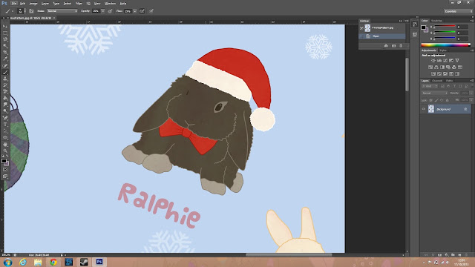Open the layer Opacity dropdown
The image size is (475, 267).
pos(471,93)
